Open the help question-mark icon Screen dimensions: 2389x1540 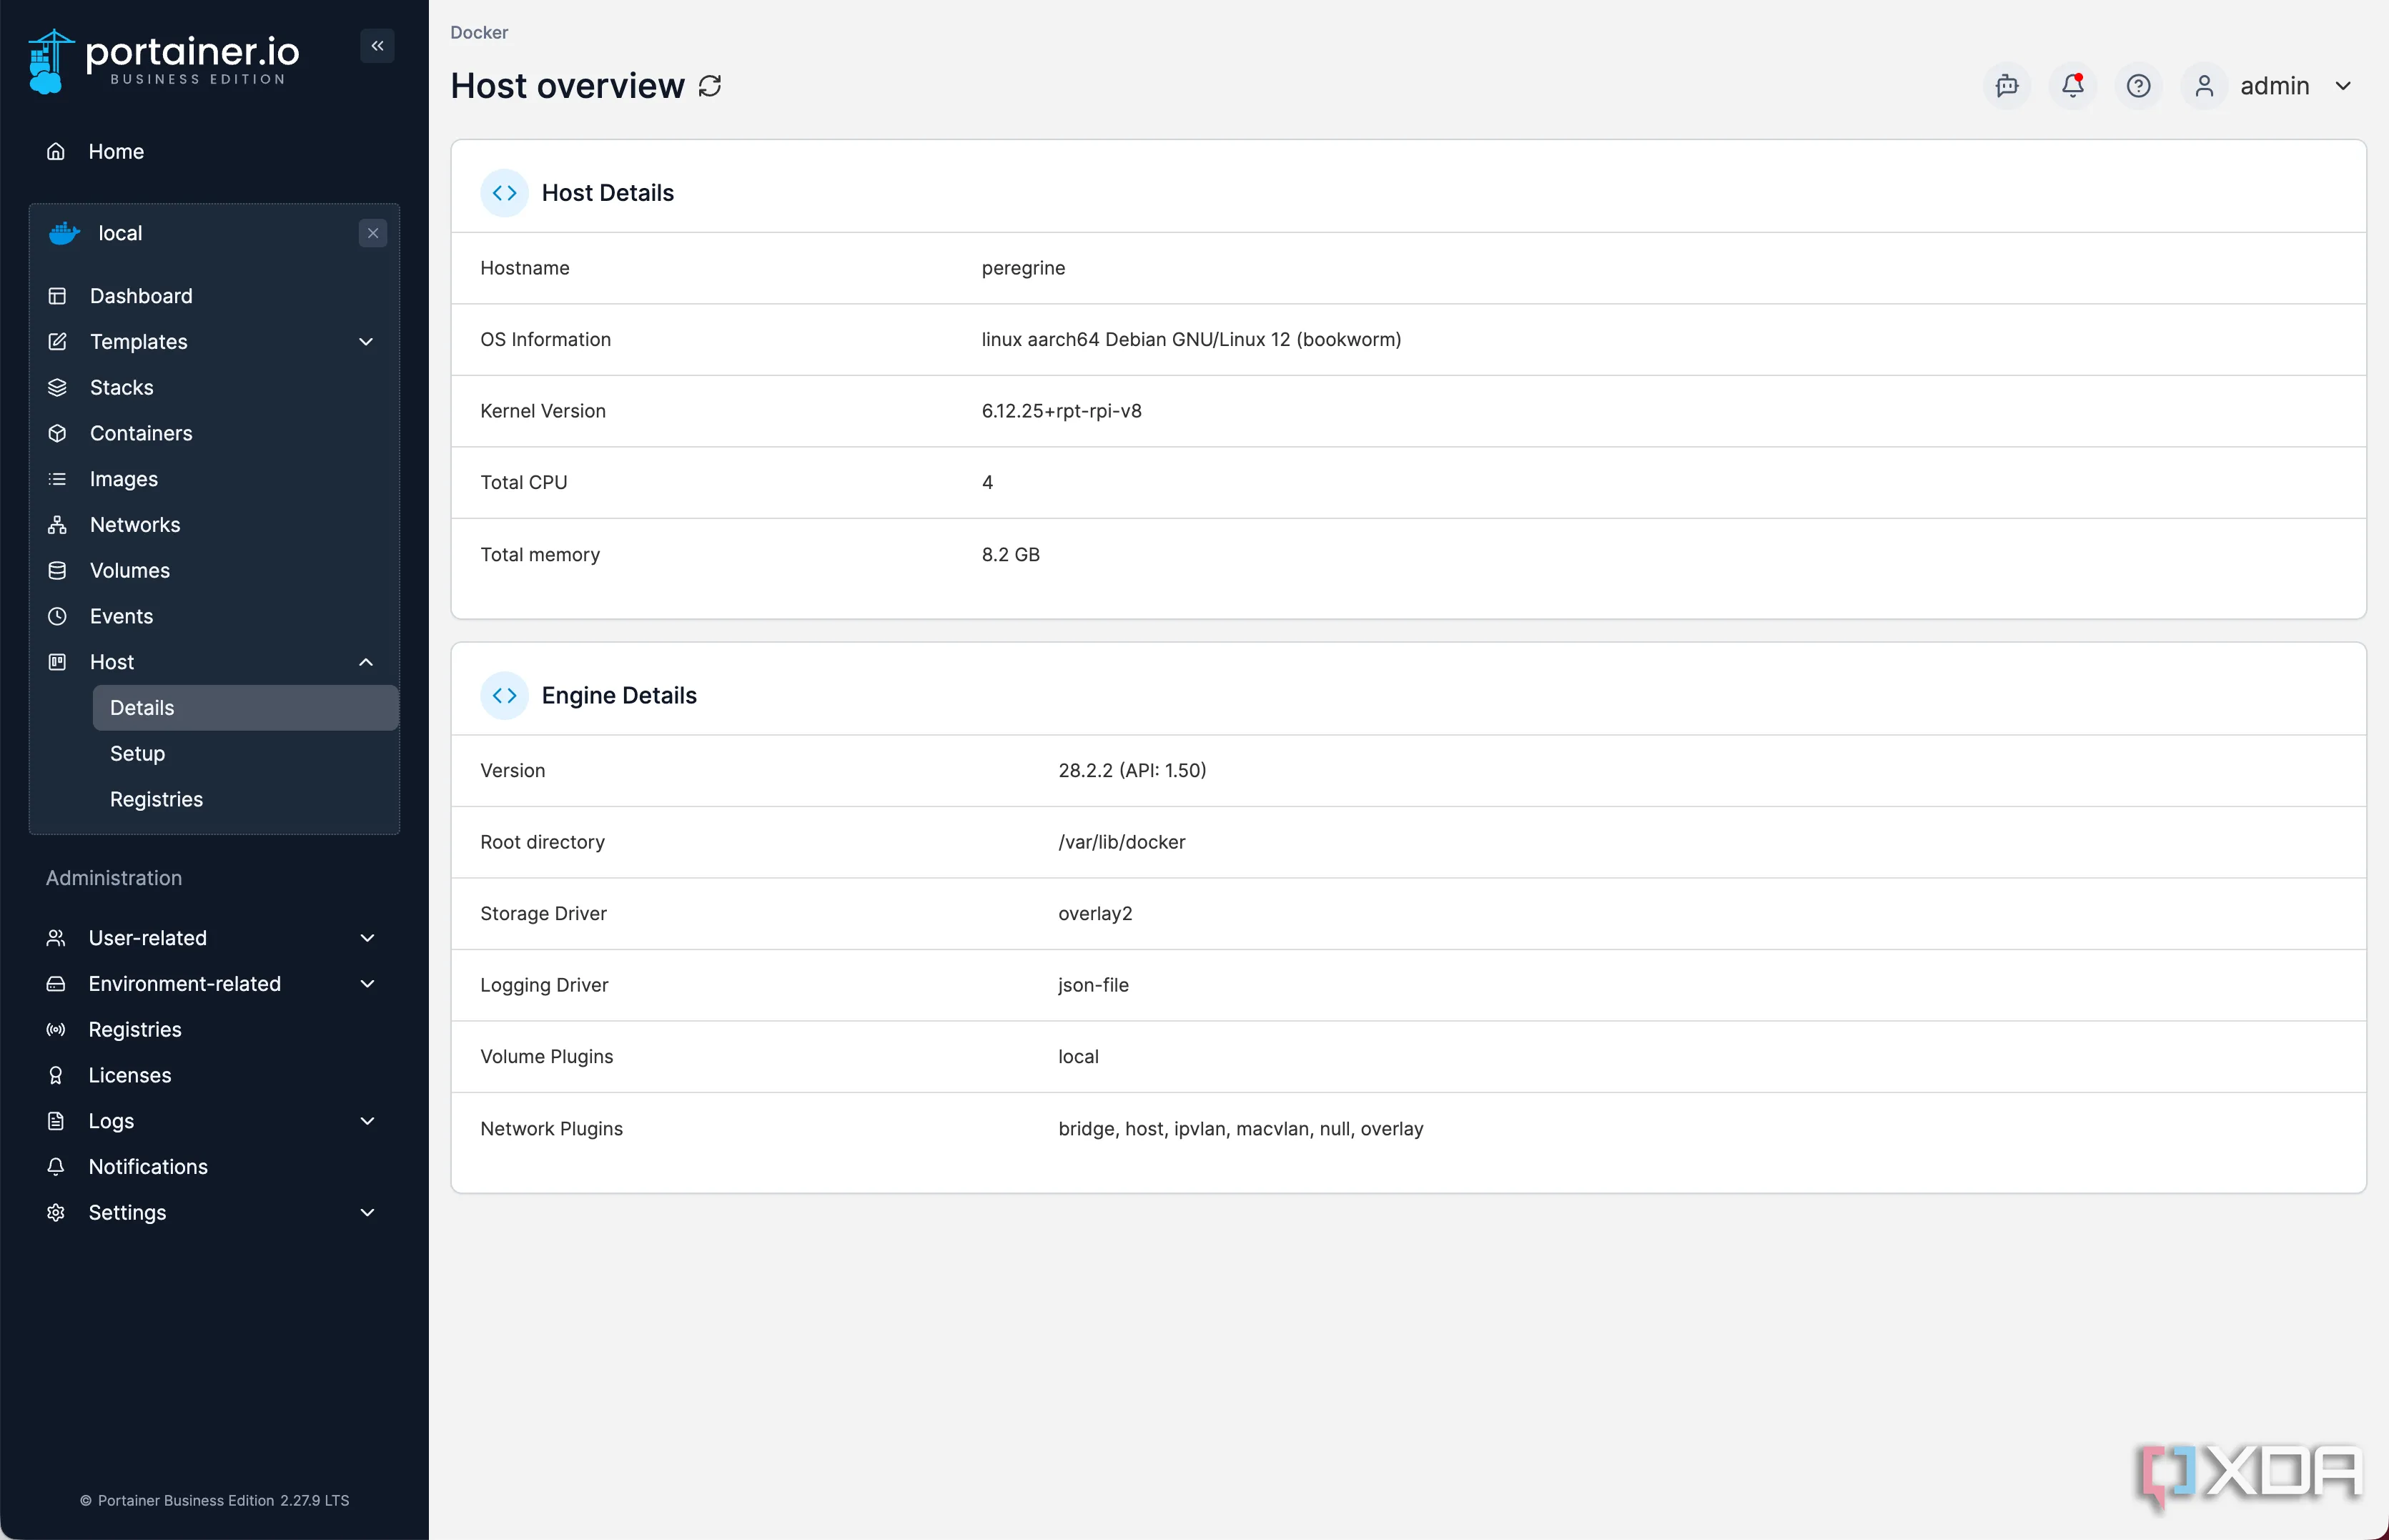pyautogui.click(x=2138, y=86)
